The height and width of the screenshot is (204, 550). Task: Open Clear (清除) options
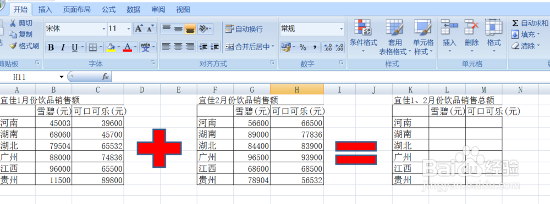(x=525, y=46)
